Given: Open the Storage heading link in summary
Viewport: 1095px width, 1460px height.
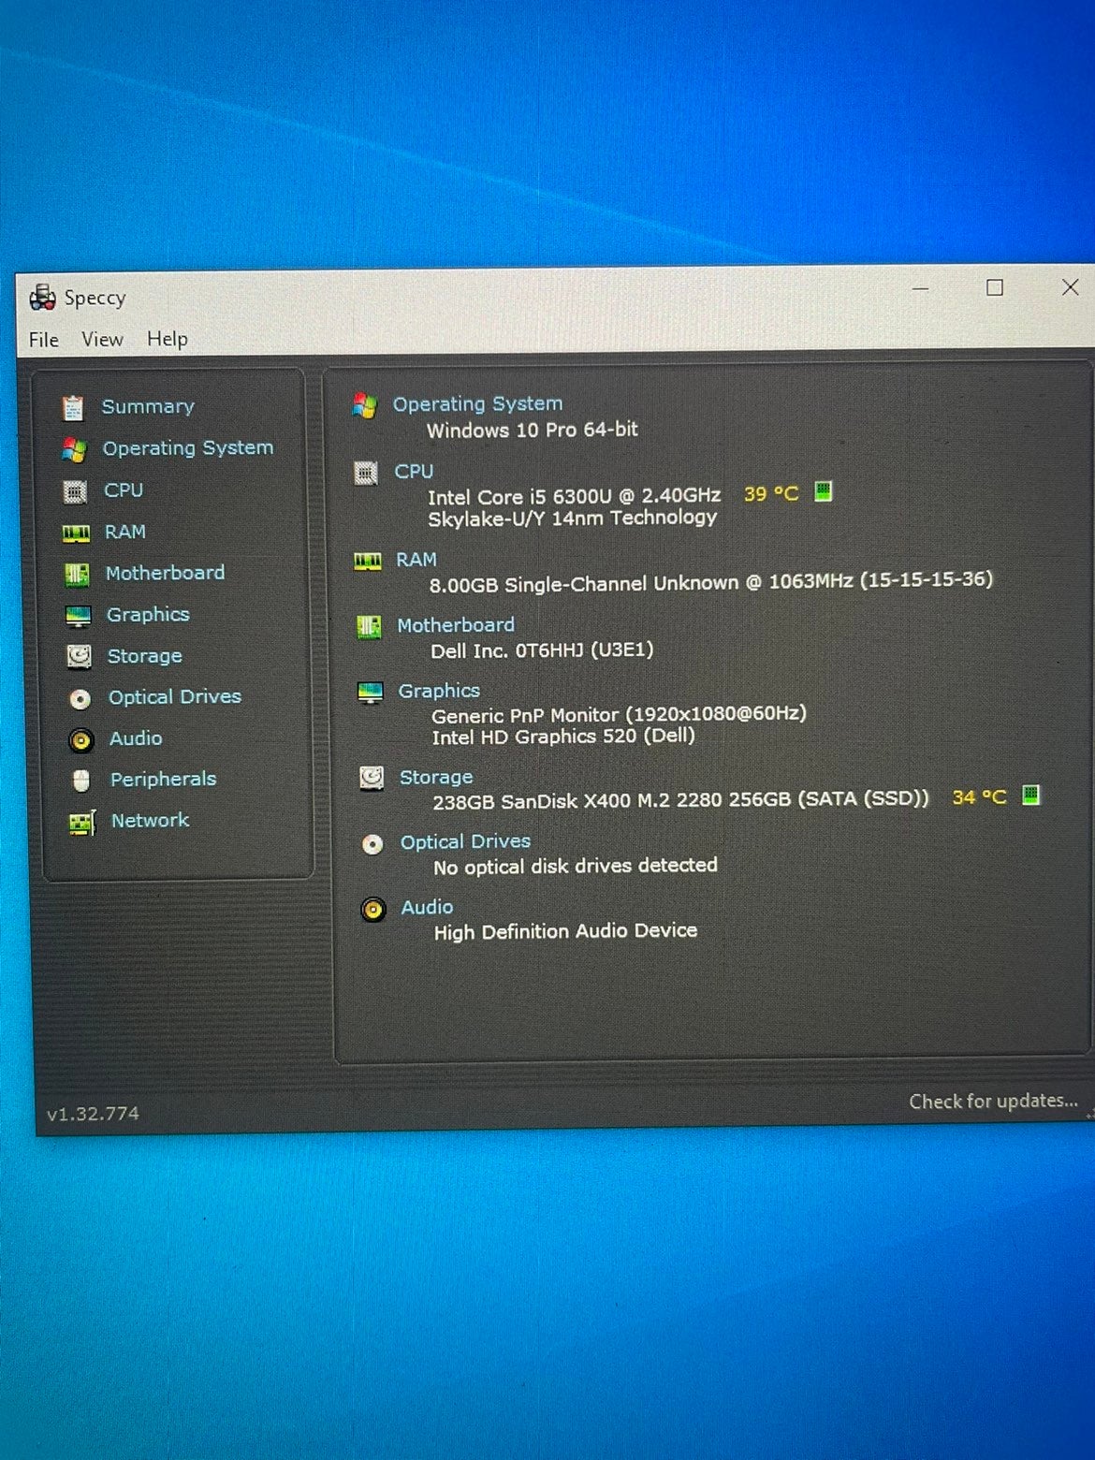Looking at the screenshot, I should click(436, 778).
